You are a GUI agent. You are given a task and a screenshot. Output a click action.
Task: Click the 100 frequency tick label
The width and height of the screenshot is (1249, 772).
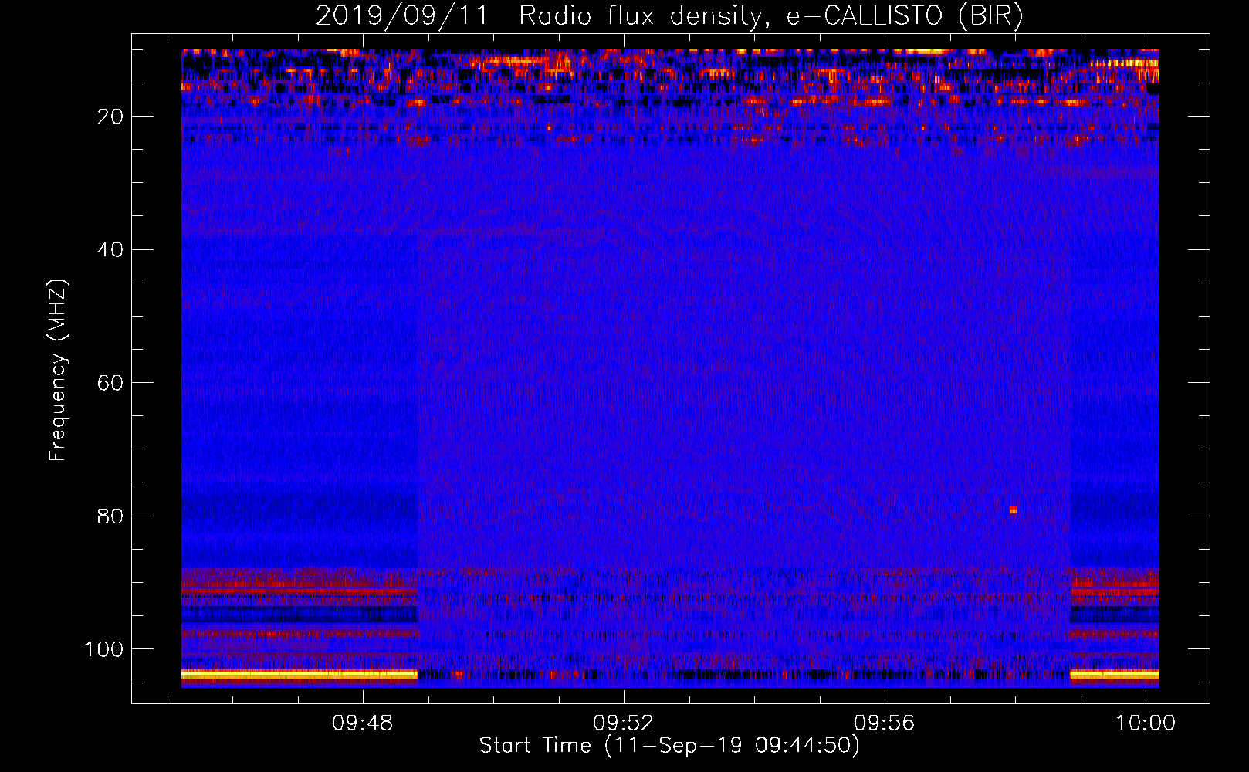pyautogui.click(x=104, y=649)
